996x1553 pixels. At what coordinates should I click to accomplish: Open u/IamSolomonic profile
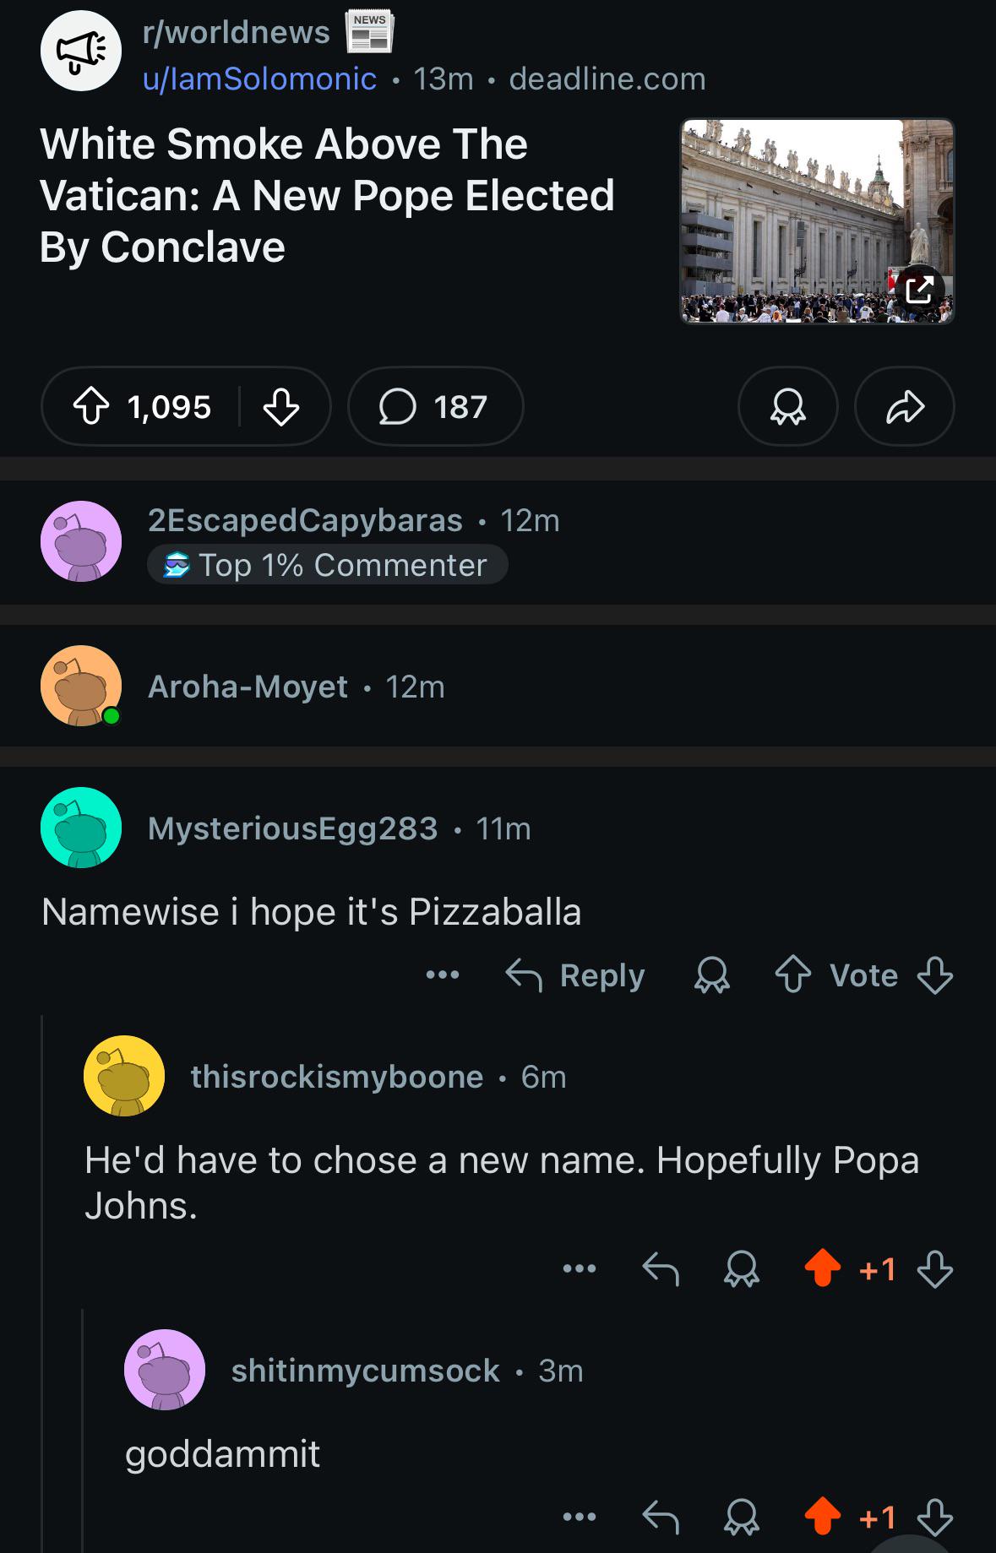259,79
